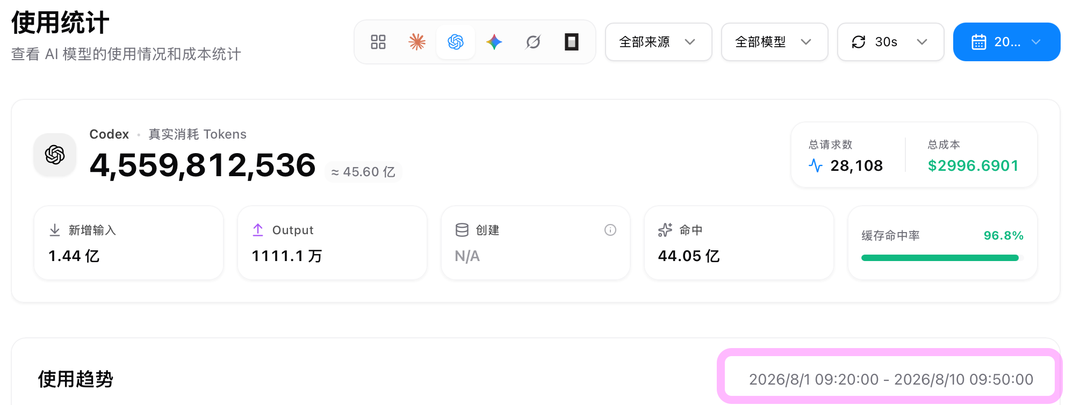Select the crossed-circle provider icon
Image resolution: width=1080 pixels, height=405 pixels.
pos(533,42)
